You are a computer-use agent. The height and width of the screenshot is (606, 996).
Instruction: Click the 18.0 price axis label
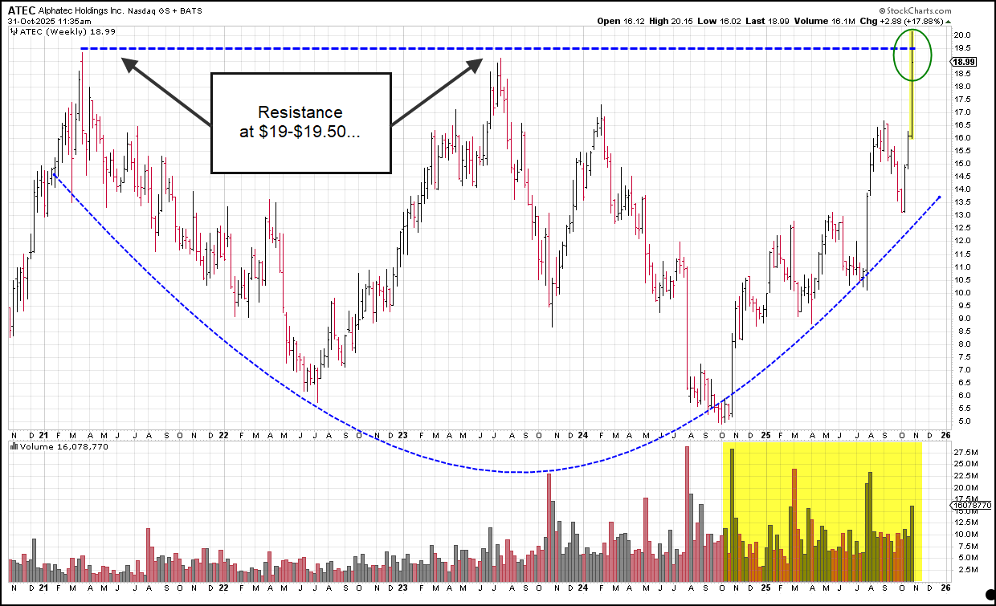point(963,86)
